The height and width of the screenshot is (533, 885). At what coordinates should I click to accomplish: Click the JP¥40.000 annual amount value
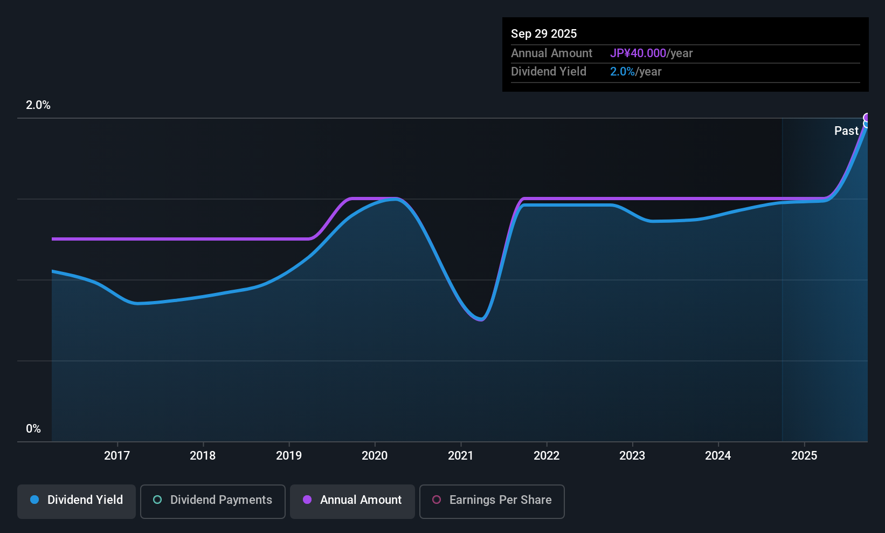point(638,53)
